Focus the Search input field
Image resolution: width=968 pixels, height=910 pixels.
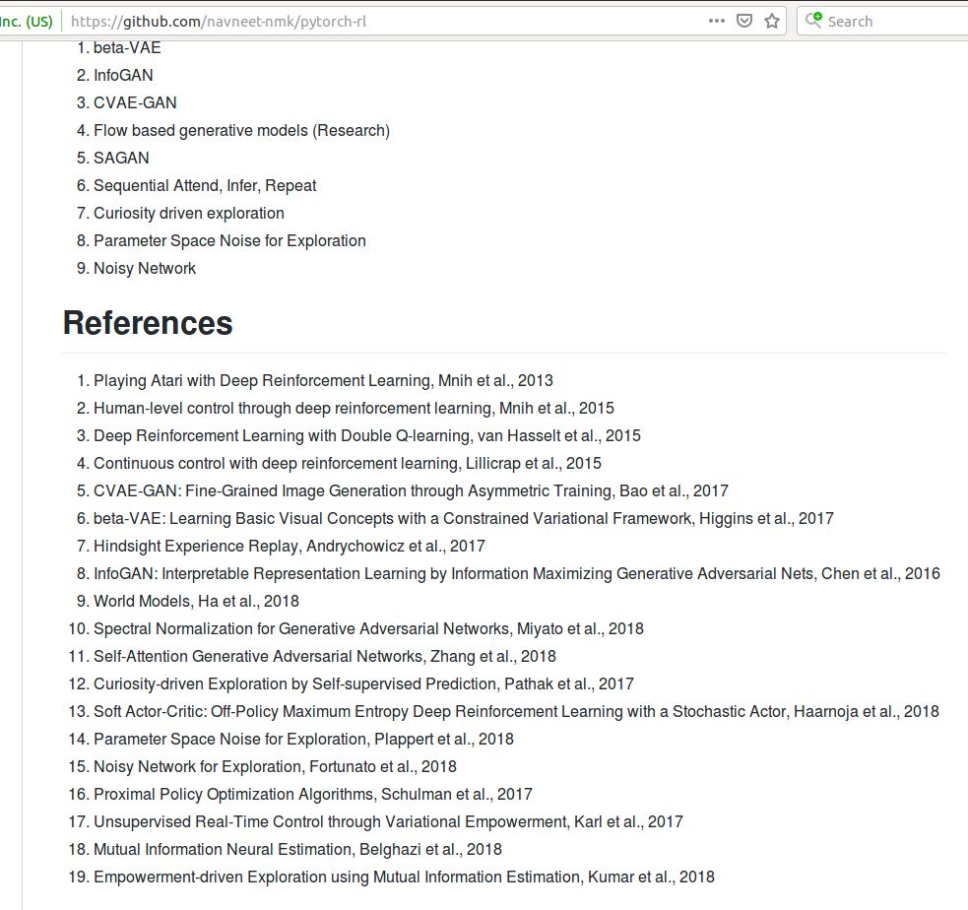click(x=887, y=21)
